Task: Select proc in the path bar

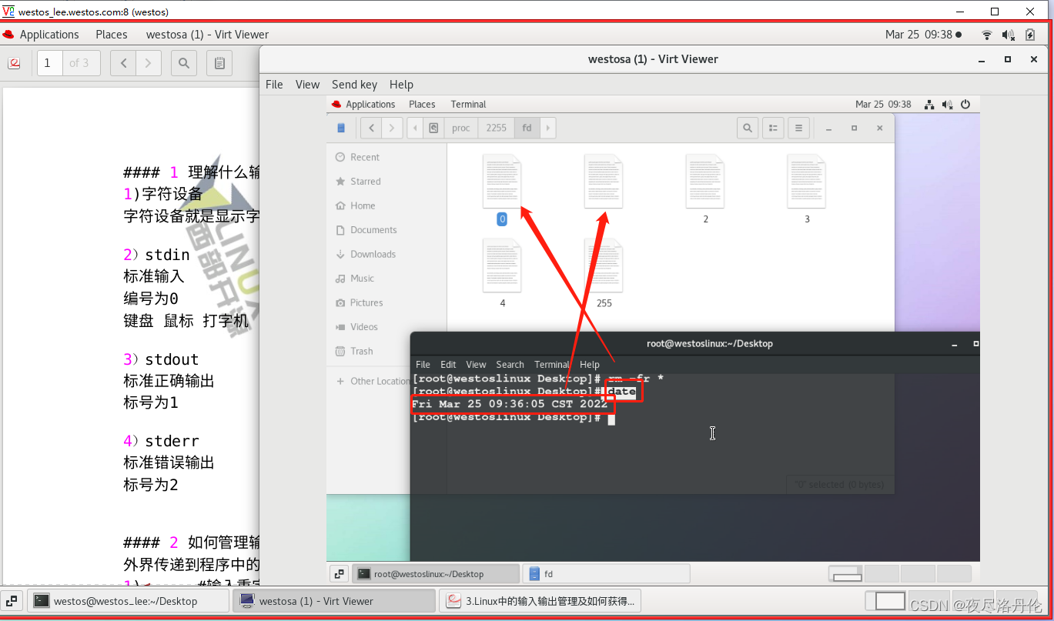Action: [460, 128]
